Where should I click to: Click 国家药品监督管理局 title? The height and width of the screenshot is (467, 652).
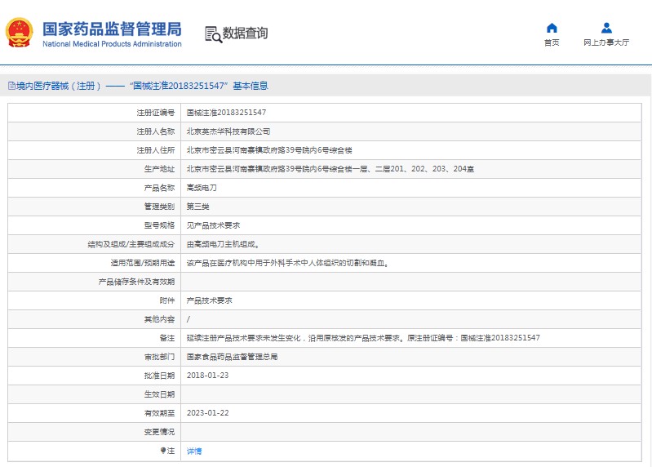point(112,29)
